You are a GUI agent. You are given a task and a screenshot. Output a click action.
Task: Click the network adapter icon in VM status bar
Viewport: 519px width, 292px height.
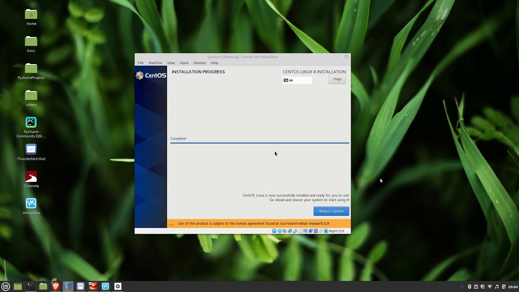290,231
